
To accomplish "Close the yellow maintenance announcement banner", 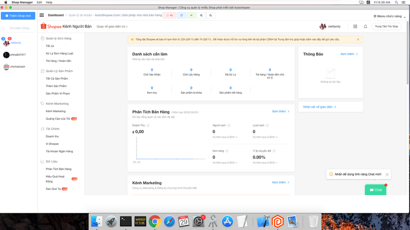I will [358, 39].
